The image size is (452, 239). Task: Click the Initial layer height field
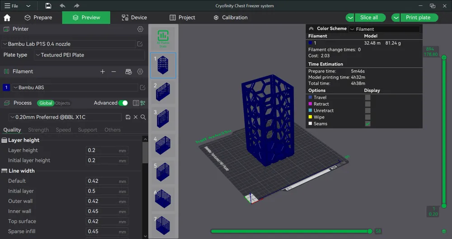coord(107,160)
